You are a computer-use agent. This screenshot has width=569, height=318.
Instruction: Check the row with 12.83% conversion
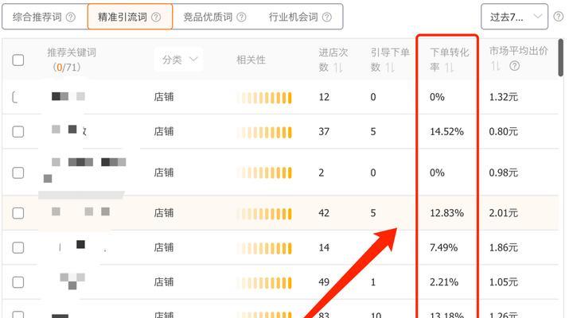tap(18, 213)
